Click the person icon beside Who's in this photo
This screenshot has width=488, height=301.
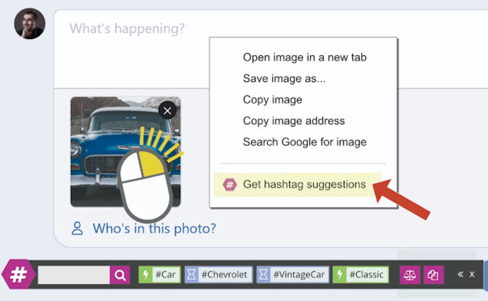point(77,228)
